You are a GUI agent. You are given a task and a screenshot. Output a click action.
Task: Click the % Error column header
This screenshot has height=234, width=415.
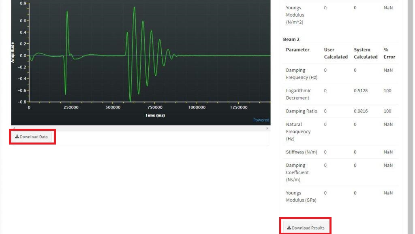pos(389,53)
